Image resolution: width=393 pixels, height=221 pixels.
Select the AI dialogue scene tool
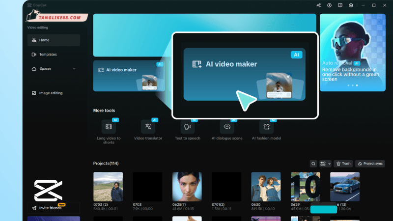[x=226, y=127]
